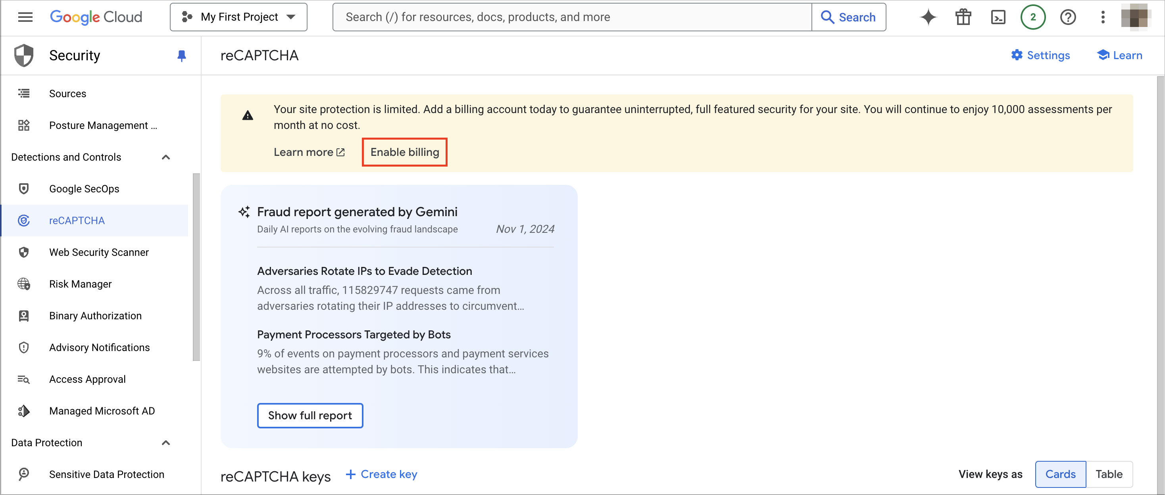Click Create key link
The width and height of the screenshot is (1165, 495).
(381, 474)
